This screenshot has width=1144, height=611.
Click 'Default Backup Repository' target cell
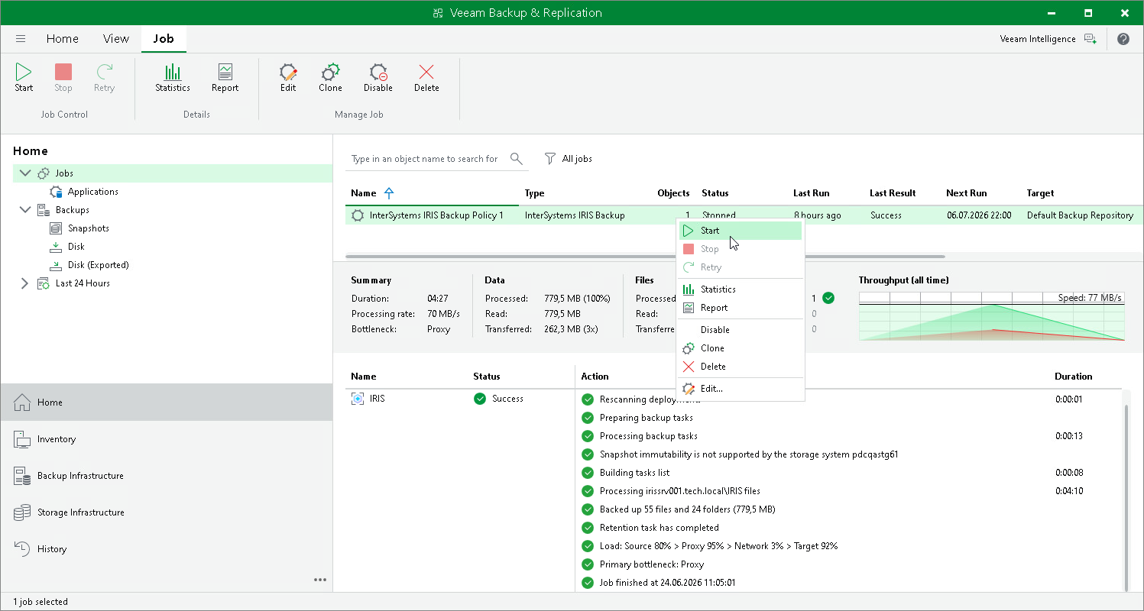1080,215
